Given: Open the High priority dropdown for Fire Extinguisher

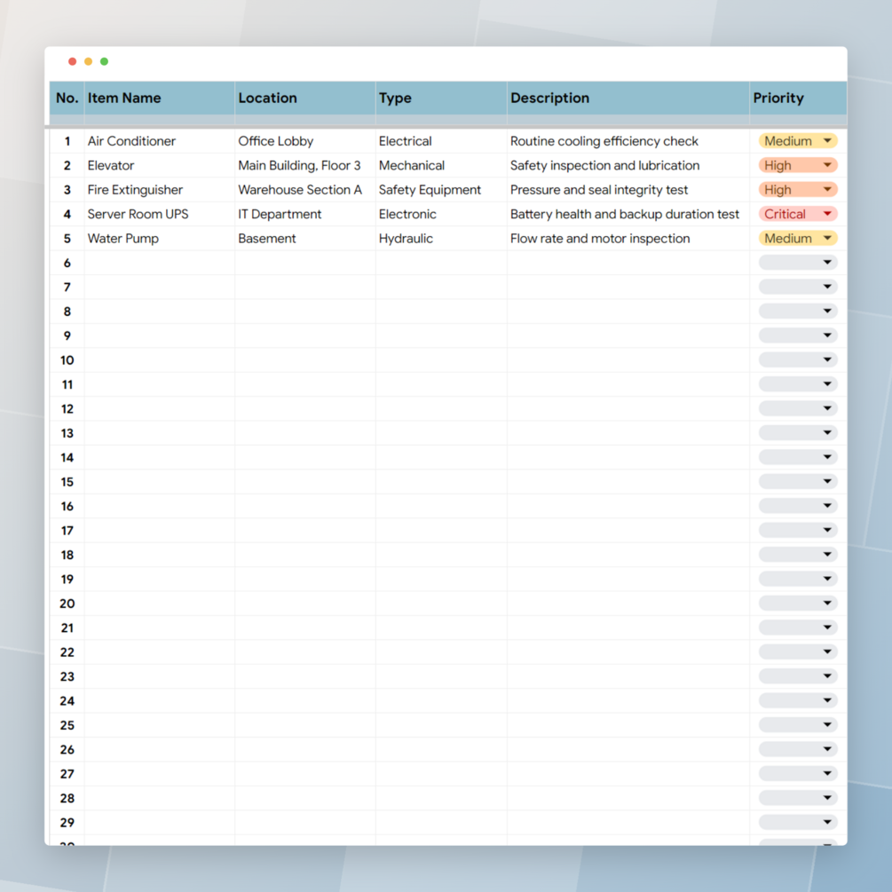Looking at the screenshot, I should pyautogui.click(x=798, y=189).
